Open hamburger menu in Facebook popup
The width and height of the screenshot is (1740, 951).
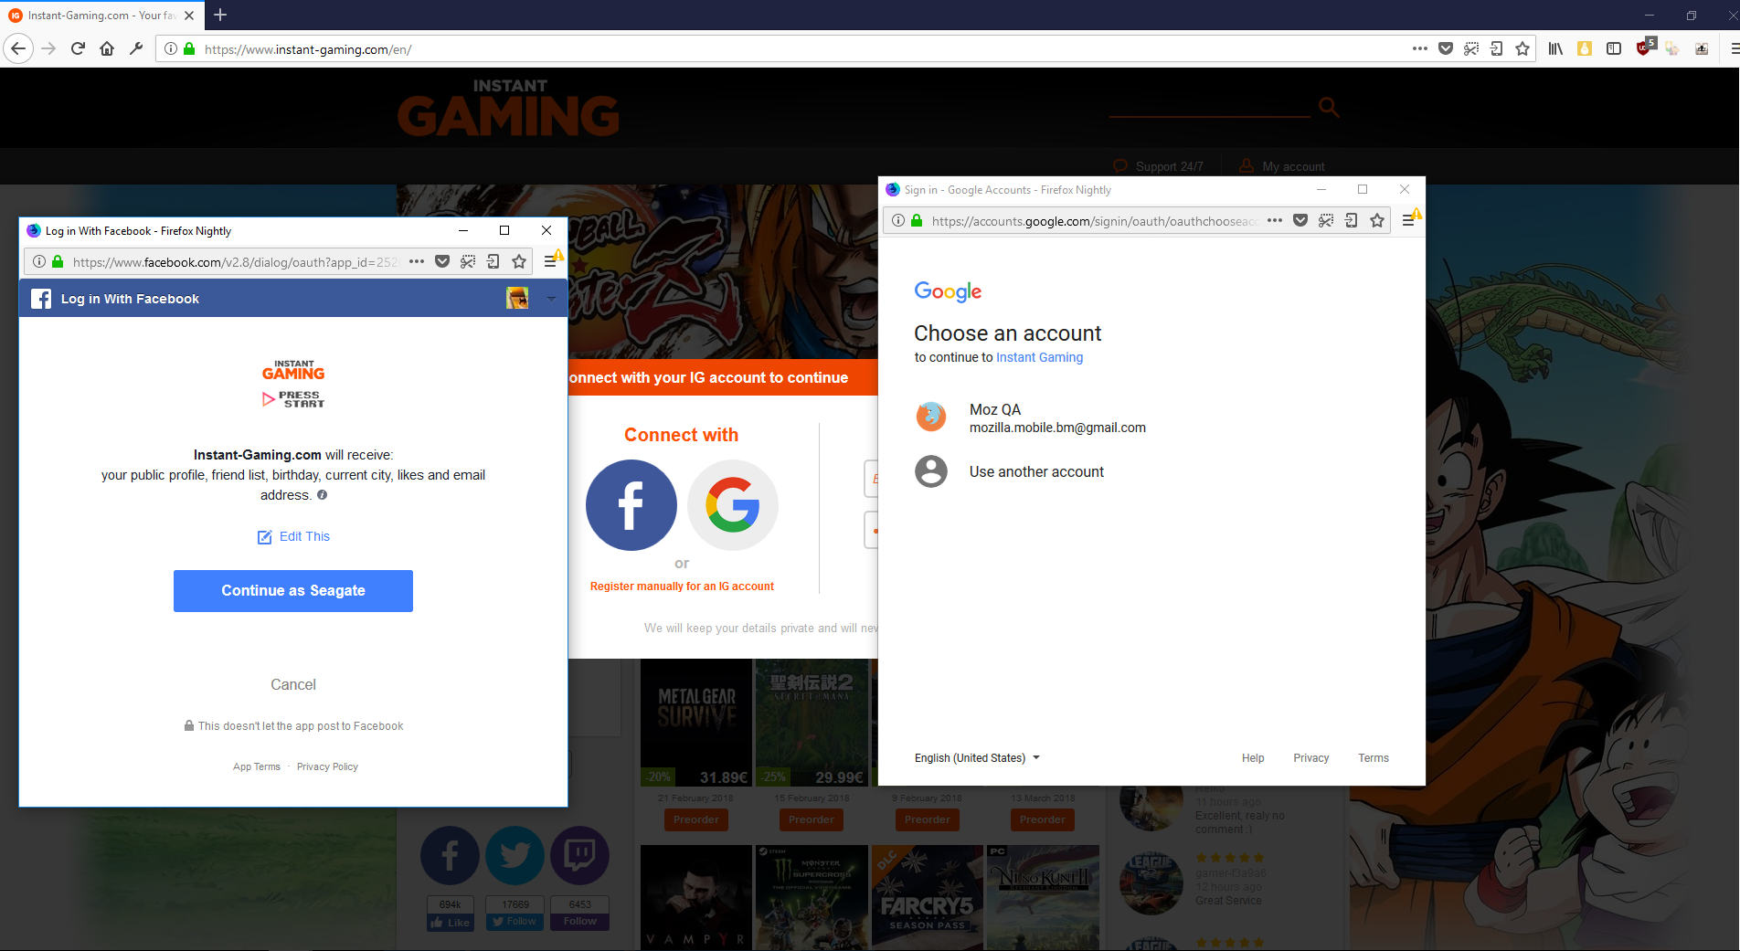pyautogui.click(x=550, y=261)
